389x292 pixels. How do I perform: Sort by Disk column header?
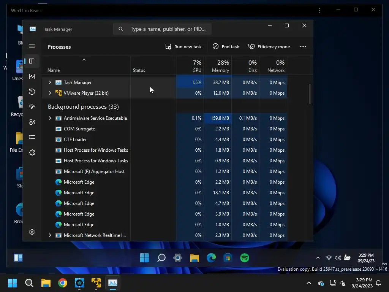point(246,66)
